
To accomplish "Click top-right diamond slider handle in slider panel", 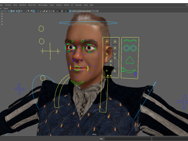I will (x=115, y=42).
